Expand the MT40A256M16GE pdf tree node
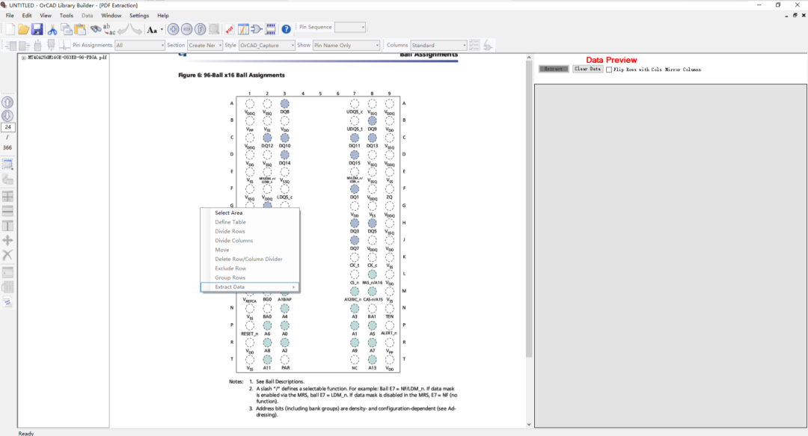This screenshot has width=808, height=436. pyautogui.click(x=24, y=58)
